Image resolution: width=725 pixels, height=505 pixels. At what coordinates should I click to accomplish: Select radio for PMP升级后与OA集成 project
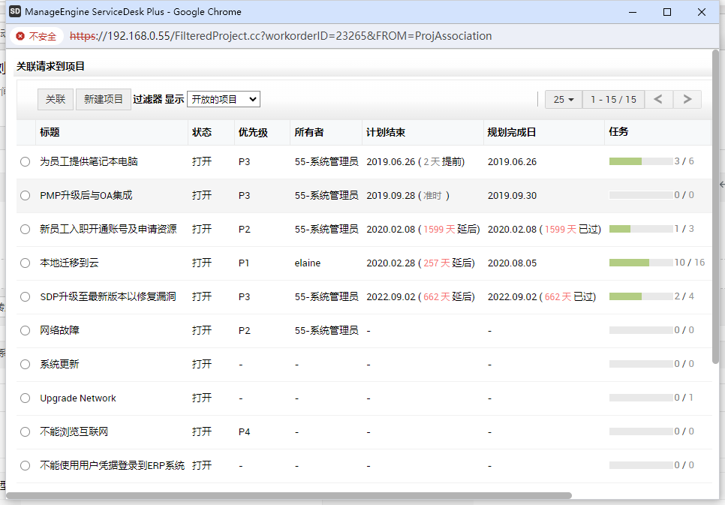coord(26,196)
